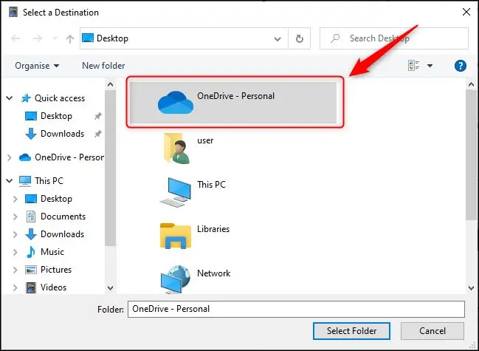
Task: Open the recent locations dropdown arrow
Action: [x=55, y=38]
